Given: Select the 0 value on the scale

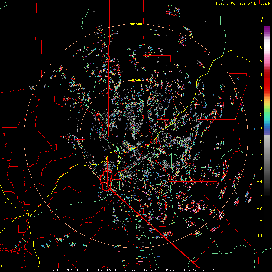Looking at the screenshot, I should click(x=261, y=128).
